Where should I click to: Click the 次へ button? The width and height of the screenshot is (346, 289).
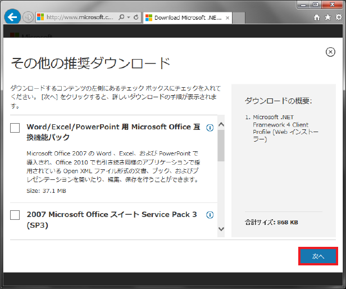(x=318, y=256)
